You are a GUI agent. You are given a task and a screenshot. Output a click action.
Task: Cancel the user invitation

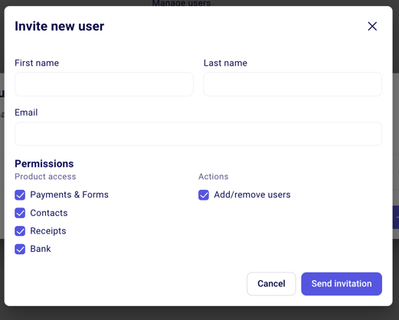[x=271, y=284]
